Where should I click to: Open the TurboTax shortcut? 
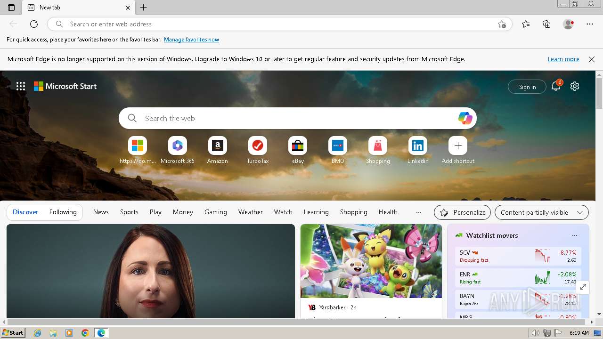click(258, 151)
